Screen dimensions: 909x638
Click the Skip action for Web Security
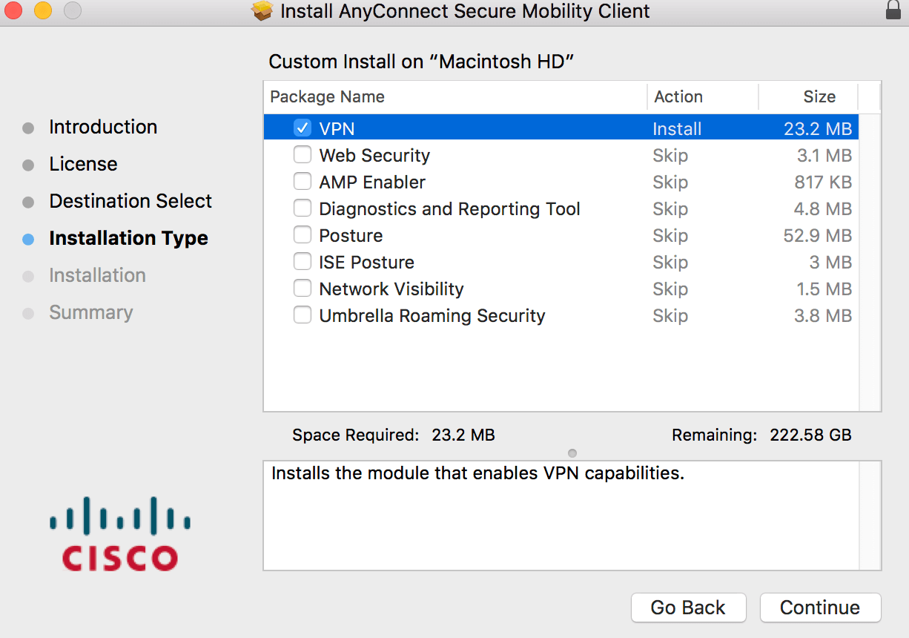click(670, 155)
